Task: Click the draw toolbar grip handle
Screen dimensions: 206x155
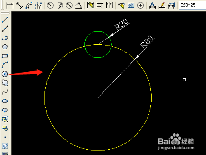Action: click(x=5, y=13)
